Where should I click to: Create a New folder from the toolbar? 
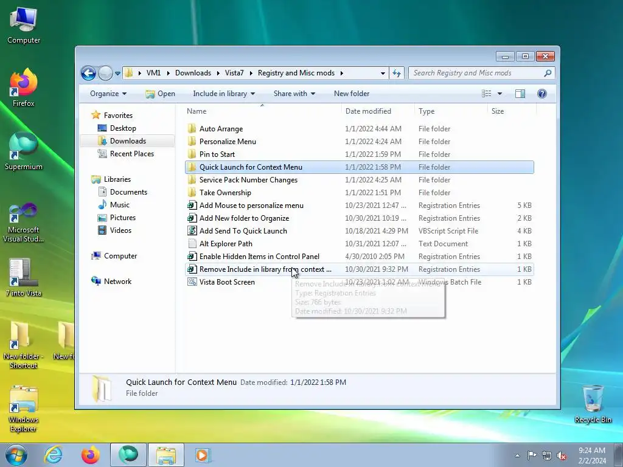(x=352, y=94)
